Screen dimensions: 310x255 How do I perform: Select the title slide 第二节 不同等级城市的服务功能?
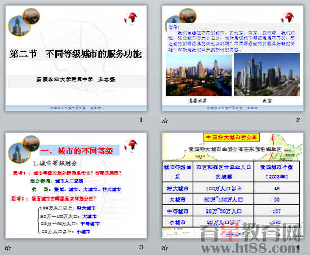pyautogui.click(x=76, y=58)
